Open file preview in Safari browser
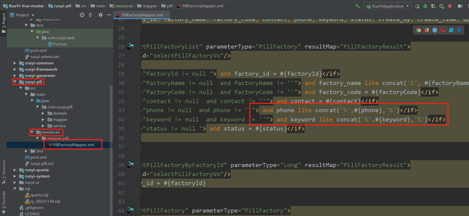The width and height of the screenshot is (469, 216). click(x=435, y=30)
